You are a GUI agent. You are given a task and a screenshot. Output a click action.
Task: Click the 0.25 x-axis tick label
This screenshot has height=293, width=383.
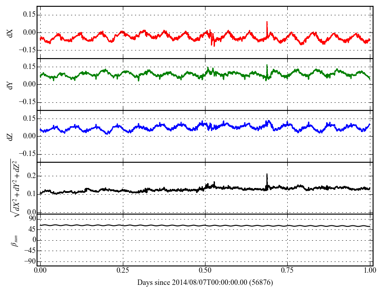pos(122,271)
